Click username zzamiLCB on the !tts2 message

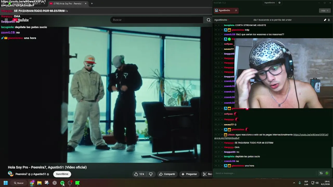[230, 34]
